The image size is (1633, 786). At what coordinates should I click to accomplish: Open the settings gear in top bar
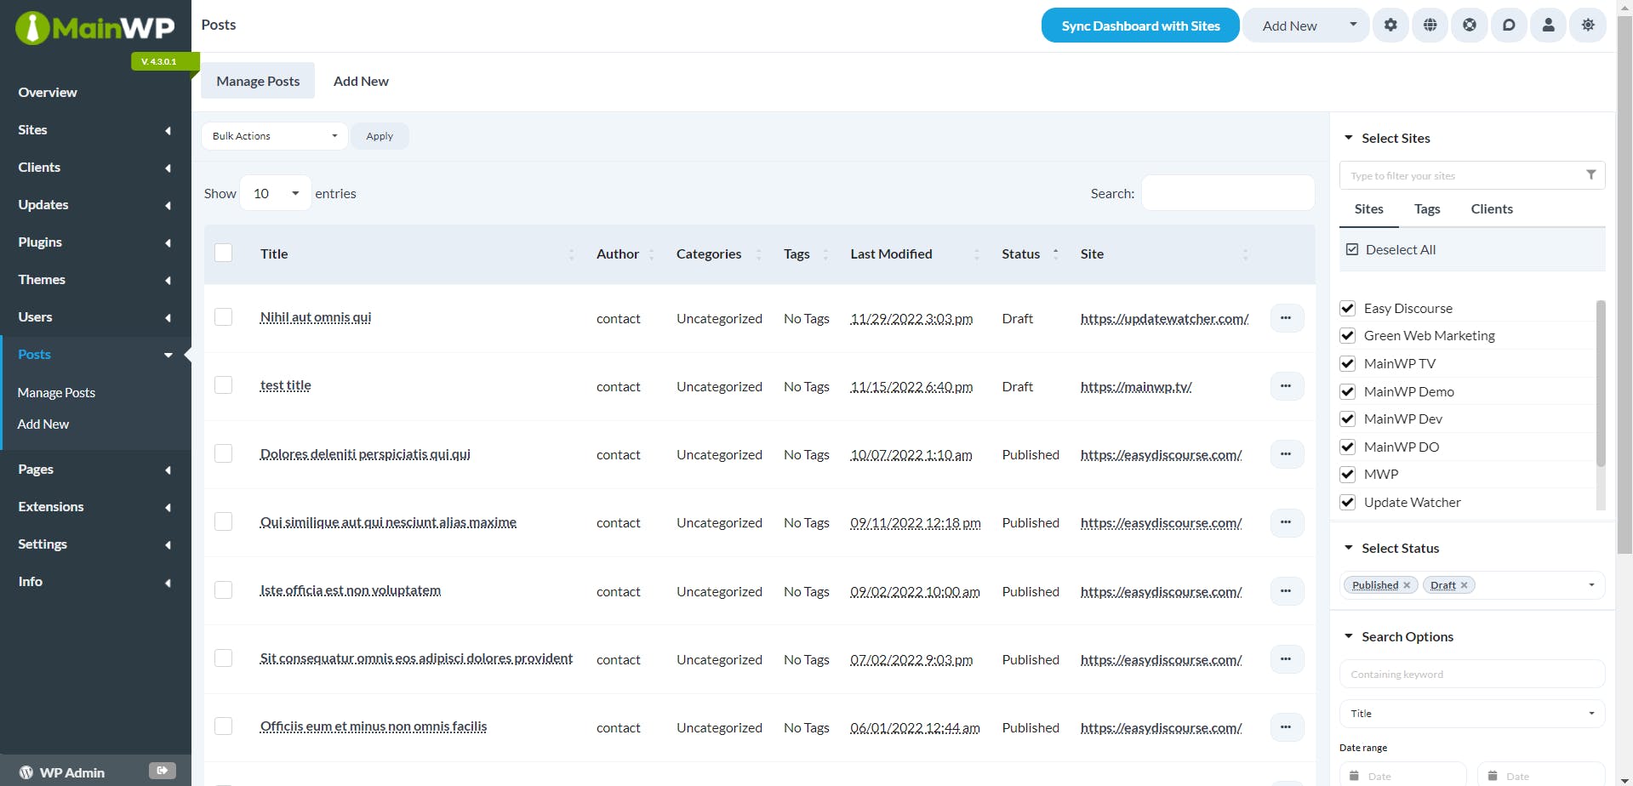(1390, 26)
